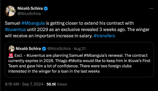Click the verified badge in the quoted tweet
This screenshot has width=158, height=91.
click(x=44, y=49)
